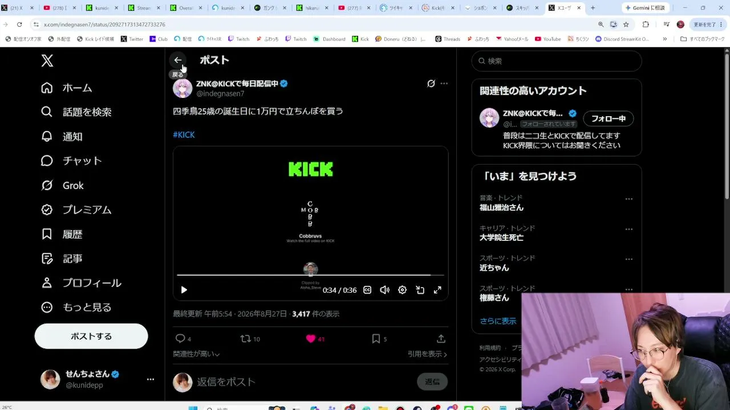Open more options for 権藤さん trend
The image size is (730, 410).
tap(629, 289)
